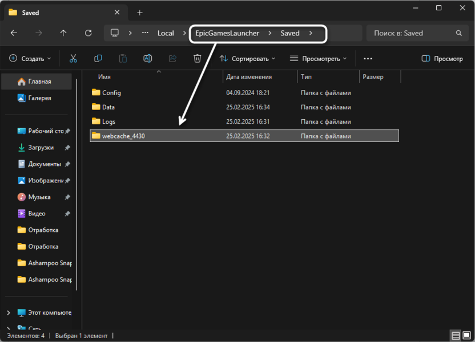
Task: Switch to details list view in status bar
Action: pos(456,336)
